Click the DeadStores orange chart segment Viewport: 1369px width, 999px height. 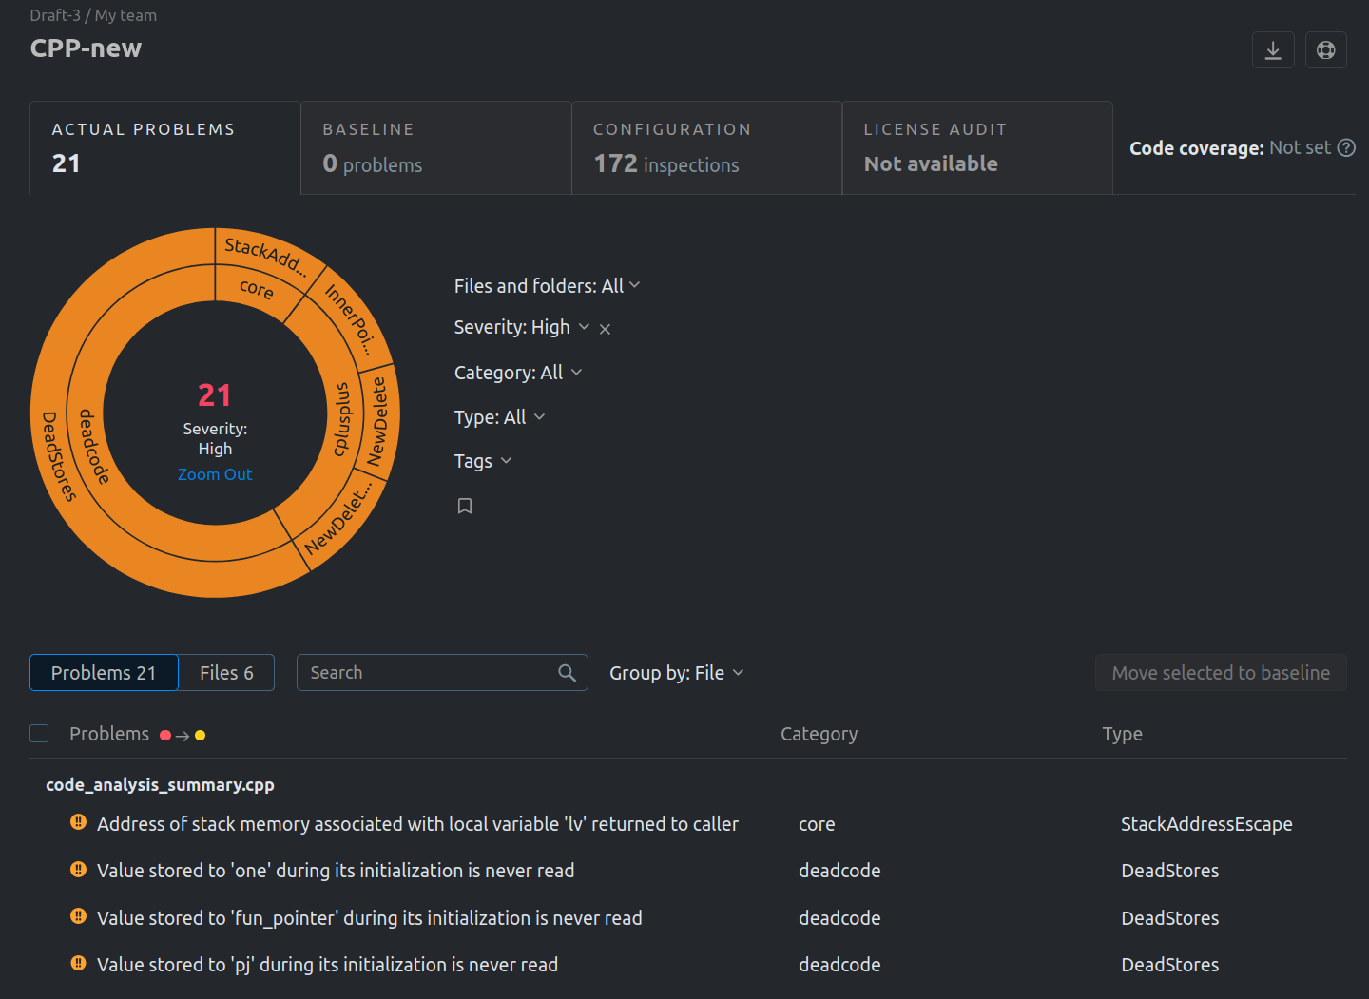point(57,456)
